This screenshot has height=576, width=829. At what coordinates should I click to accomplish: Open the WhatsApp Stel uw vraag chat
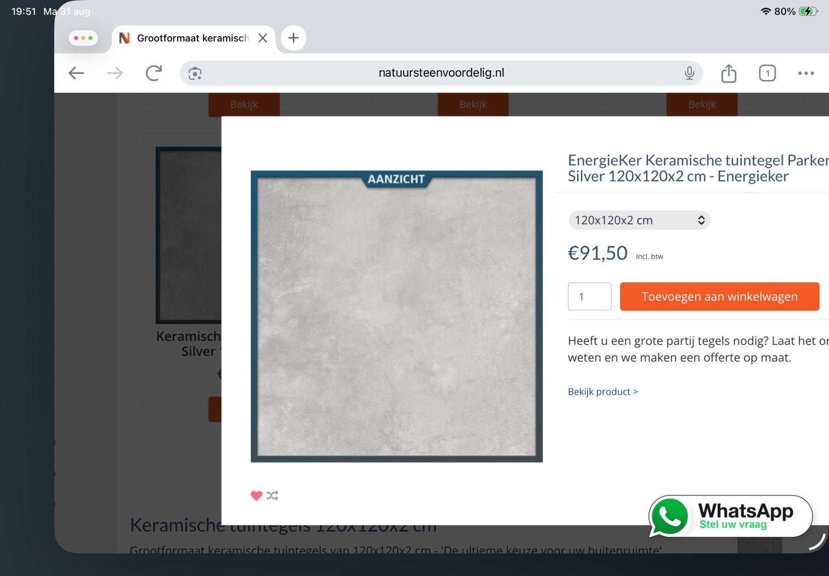point(730,516)
